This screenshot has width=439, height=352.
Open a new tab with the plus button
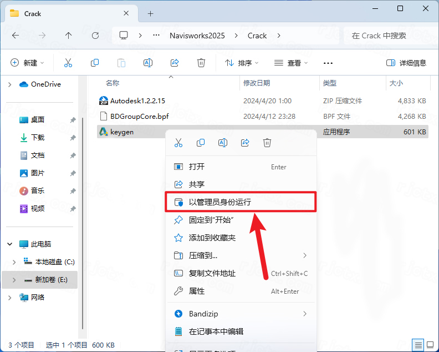click(151, 13)
